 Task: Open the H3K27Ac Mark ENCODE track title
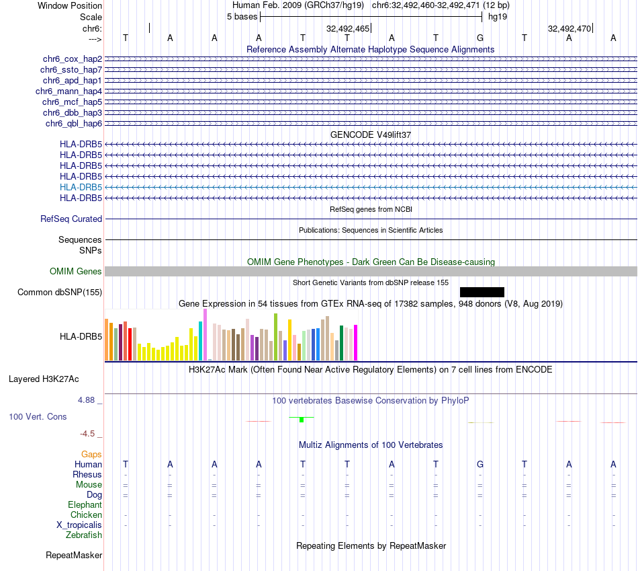point(371,370)
